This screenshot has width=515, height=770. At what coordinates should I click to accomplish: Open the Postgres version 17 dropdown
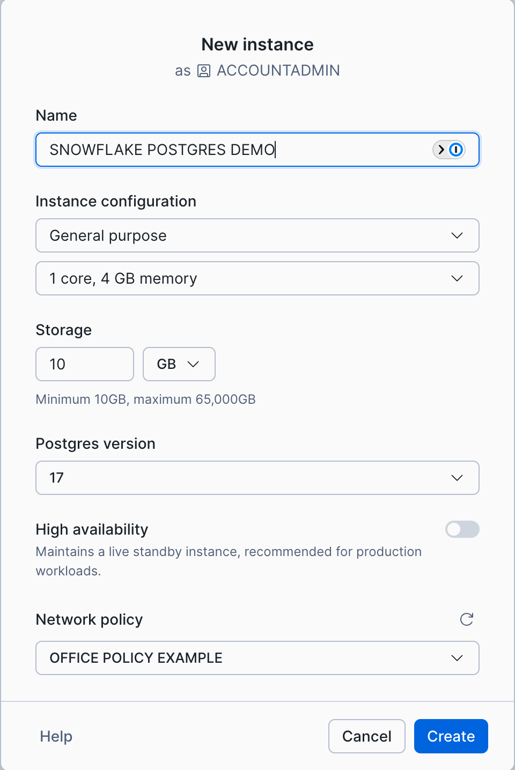257,478
